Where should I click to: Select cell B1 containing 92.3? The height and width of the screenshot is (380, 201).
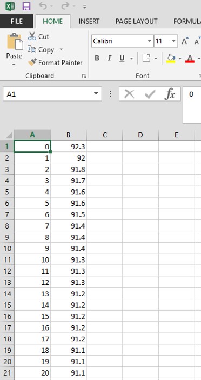coord(69,147)
